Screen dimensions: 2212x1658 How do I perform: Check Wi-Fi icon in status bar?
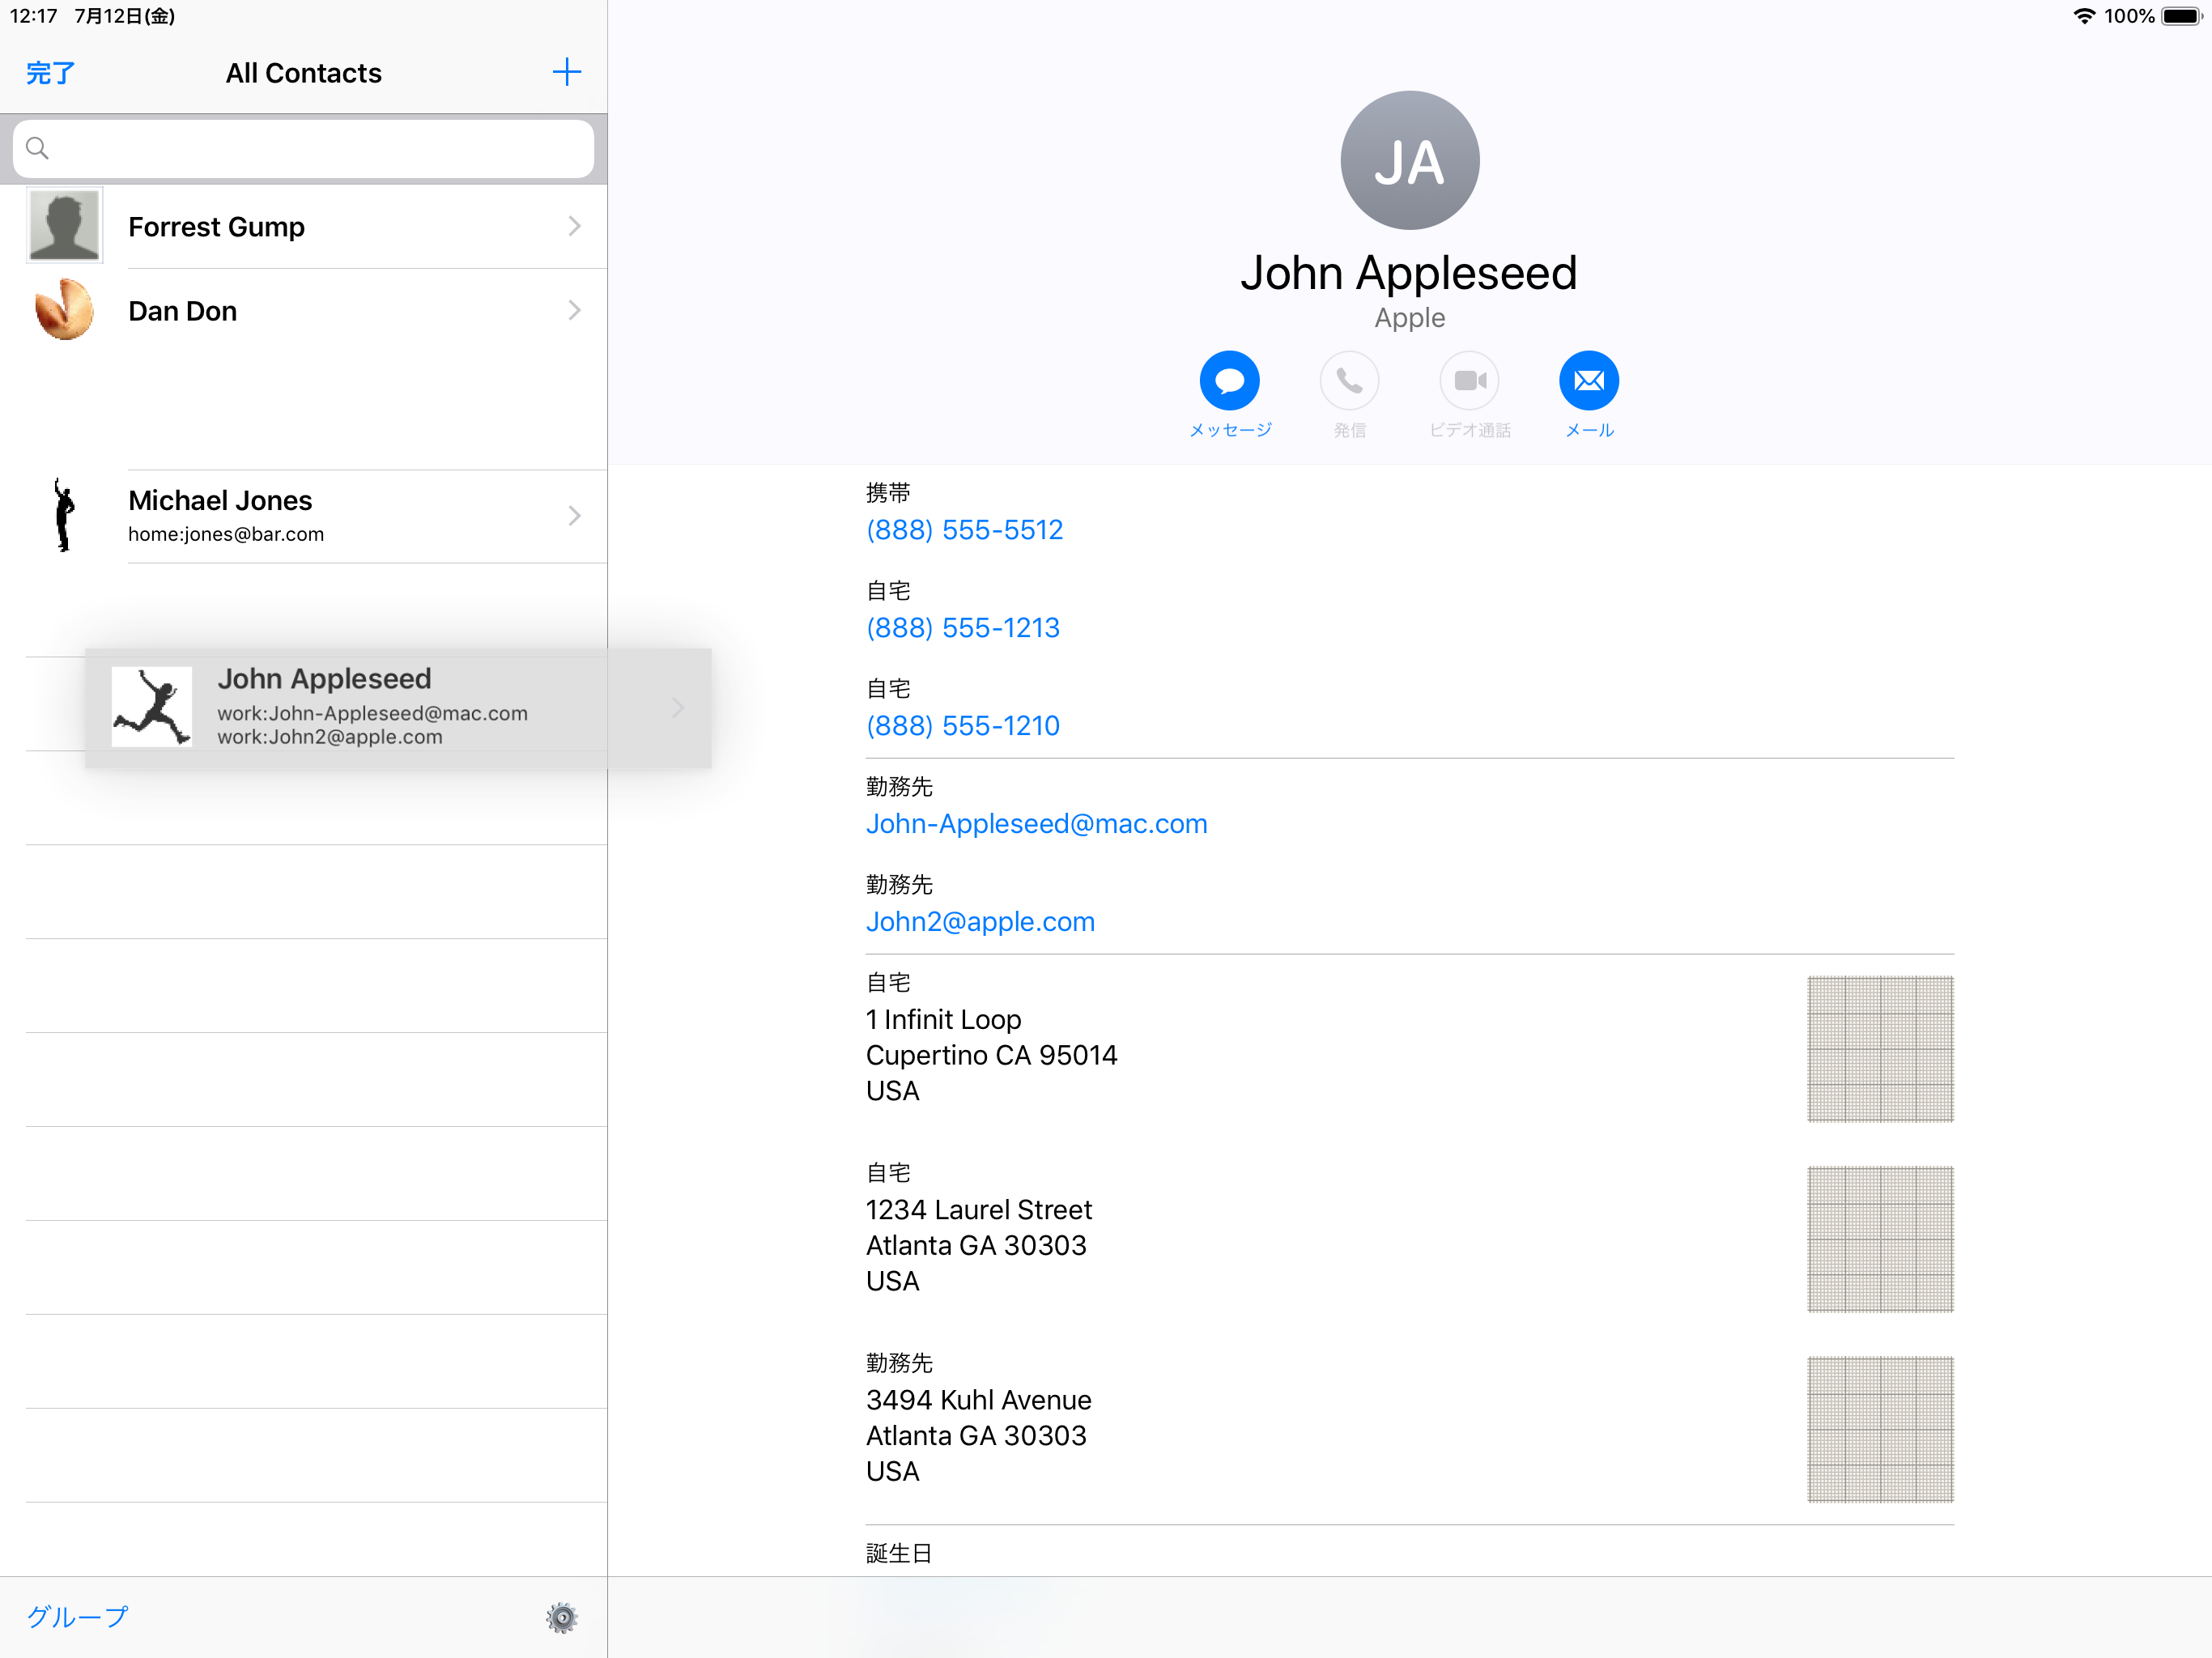[x=2083, y=16]
